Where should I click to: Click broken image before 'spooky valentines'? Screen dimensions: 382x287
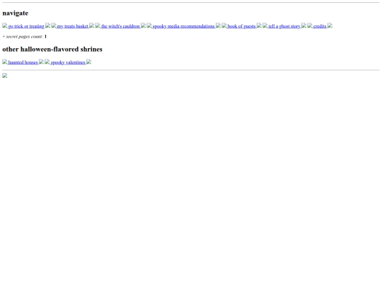tap(47, 62)
